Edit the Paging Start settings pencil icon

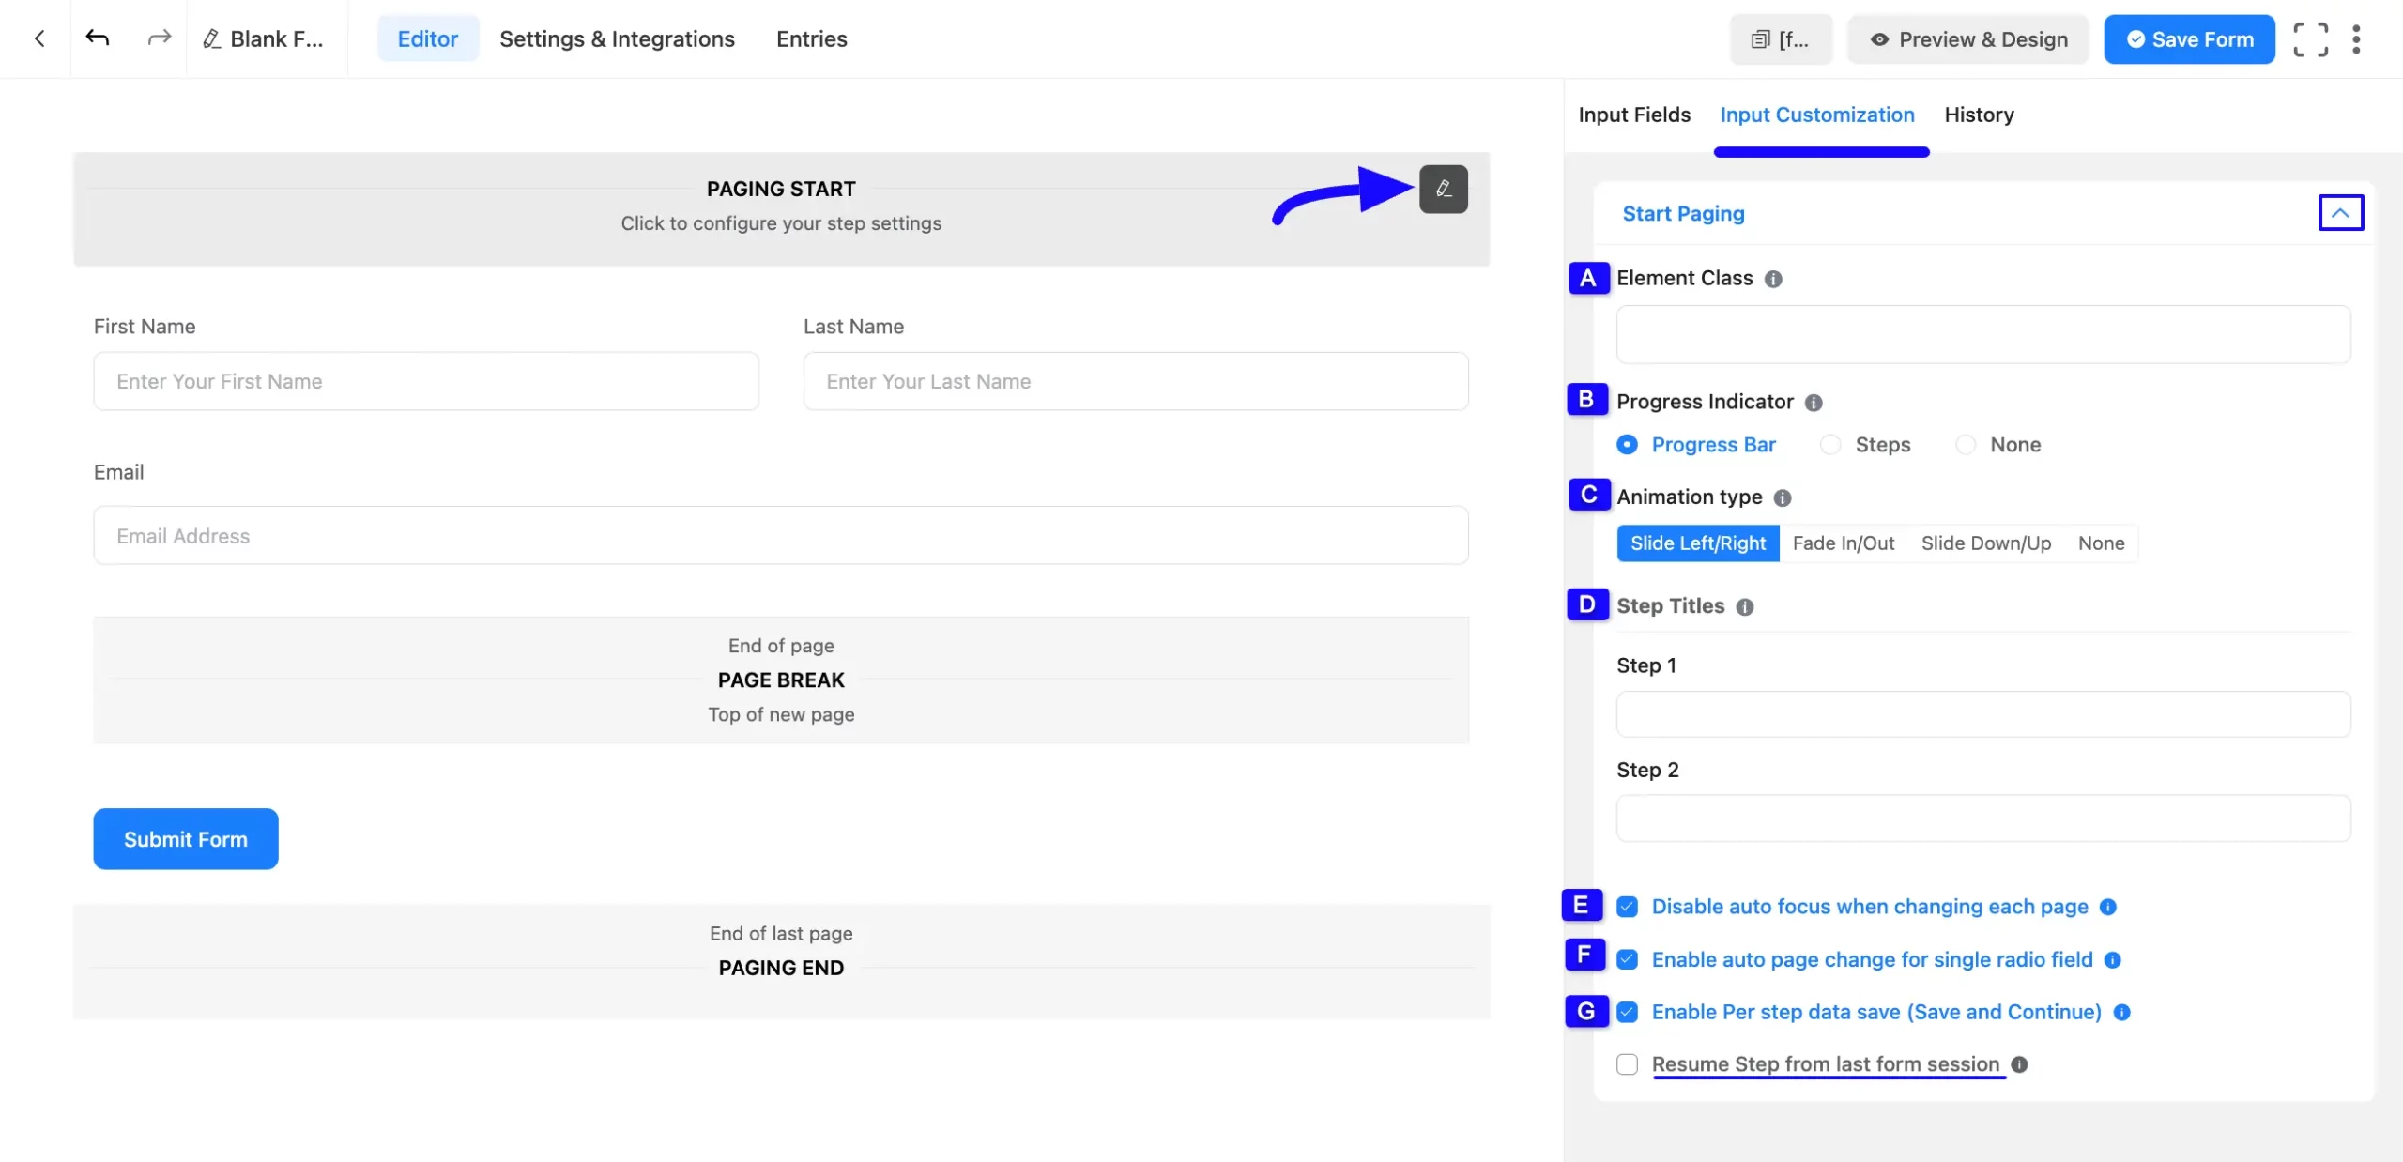coord(1444,189)
